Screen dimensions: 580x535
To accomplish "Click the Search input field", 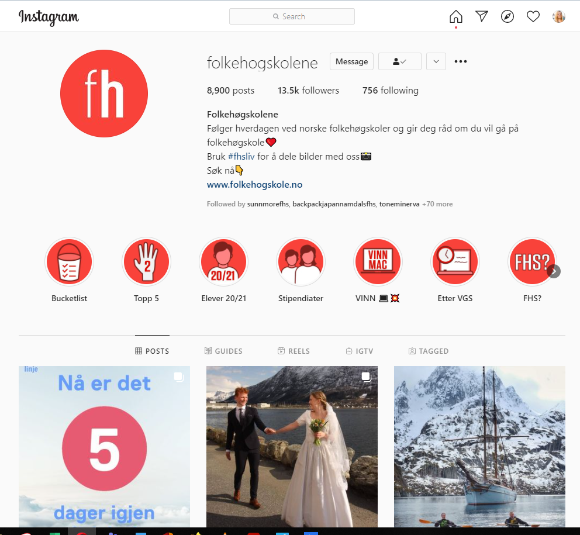I will [x=292, y=16].
